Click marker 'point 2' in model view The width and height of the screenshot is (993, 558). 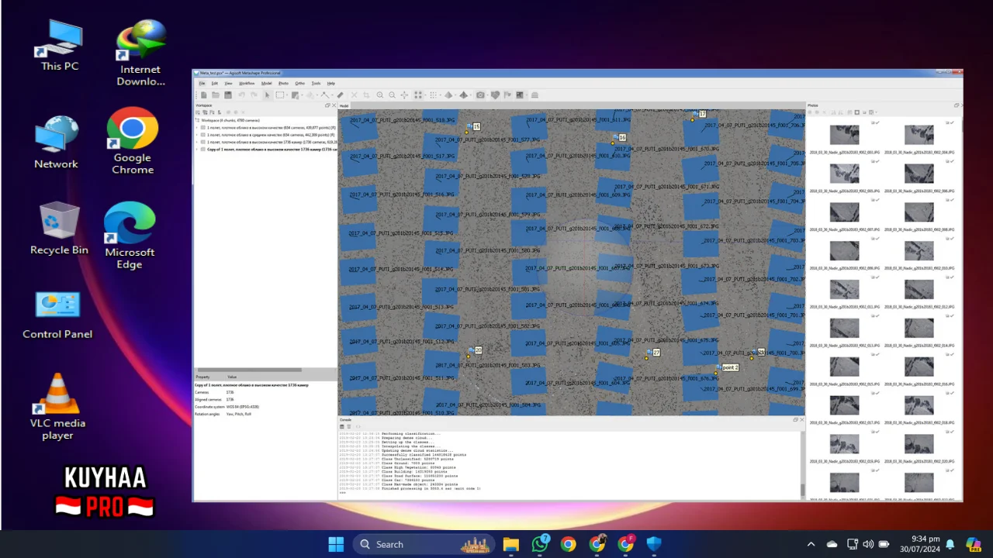point(729,367)
